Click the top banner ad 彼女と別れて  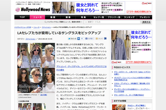tap(89, 8)
